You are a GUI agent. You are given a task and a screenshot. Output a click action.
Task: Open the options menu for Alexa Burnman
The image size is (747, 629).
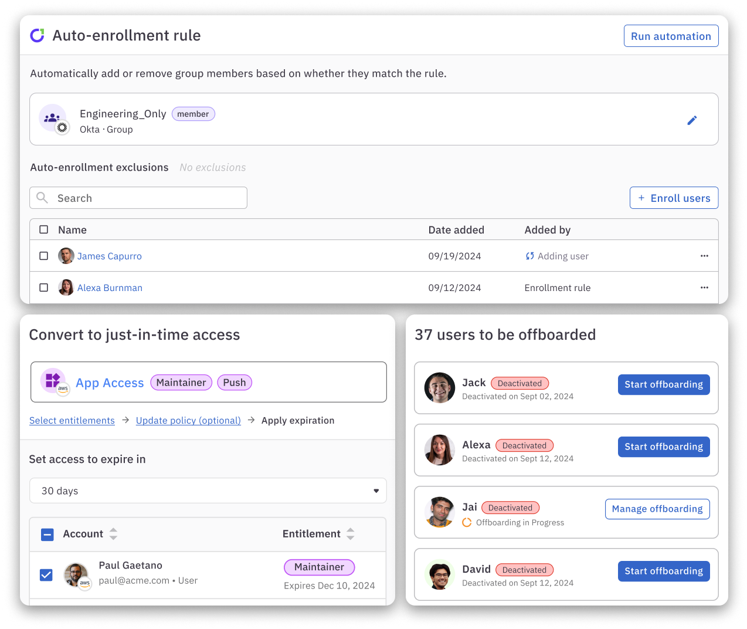704,288
